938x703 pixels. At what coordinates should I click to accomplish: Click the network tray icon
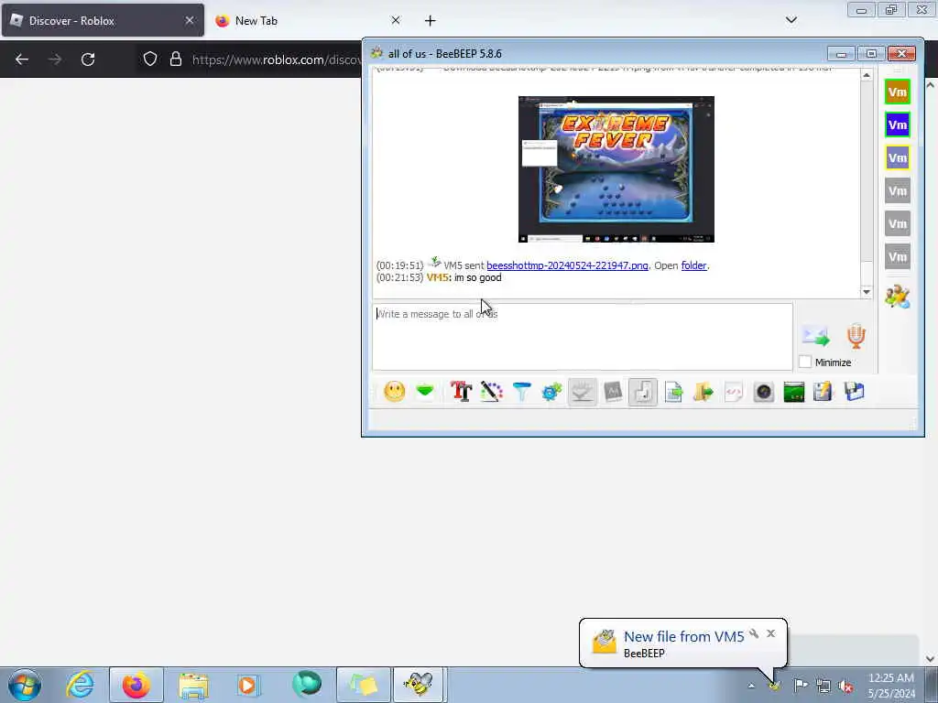[823, 687]
